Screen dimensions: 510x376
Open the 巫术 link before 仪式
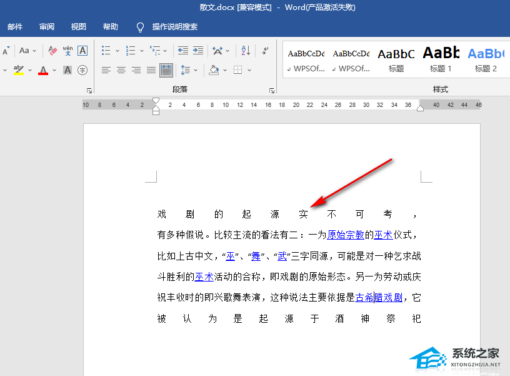point(384,235)
